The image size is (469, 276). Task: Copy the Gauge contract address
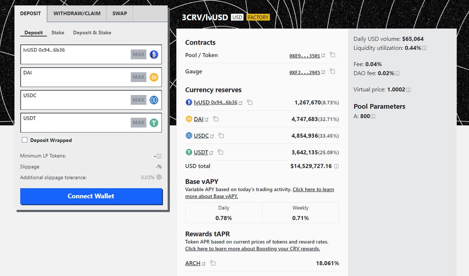(333, 72)
